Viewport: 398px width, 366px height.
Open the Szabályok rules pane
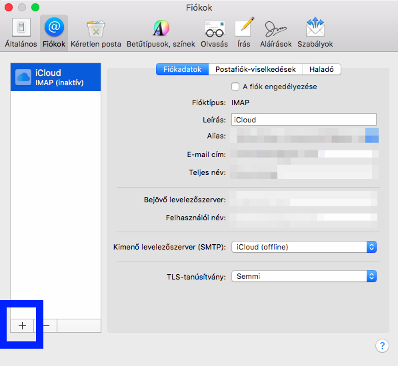tap(315, 33)
